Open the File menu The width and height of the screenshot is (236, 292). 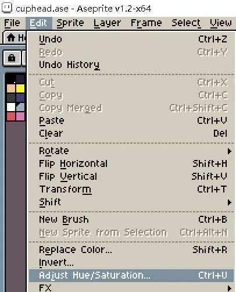click(12, 23)
